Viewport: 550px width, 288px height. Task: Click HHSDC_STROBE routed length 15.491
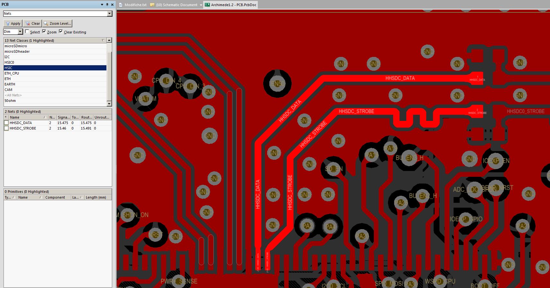click(x=86, y=128)
